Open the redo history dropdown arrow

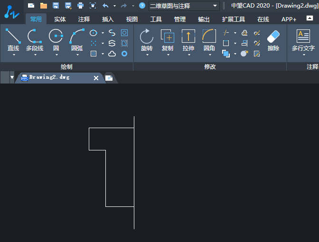[x=133, y=6]
